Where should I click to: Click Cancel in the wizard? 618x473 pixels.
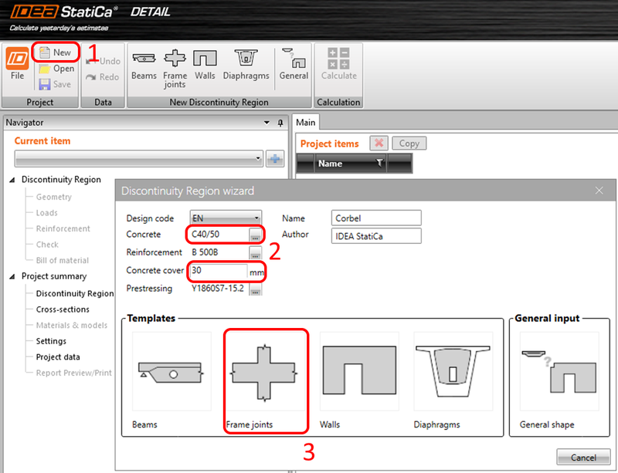coord(584,457)
